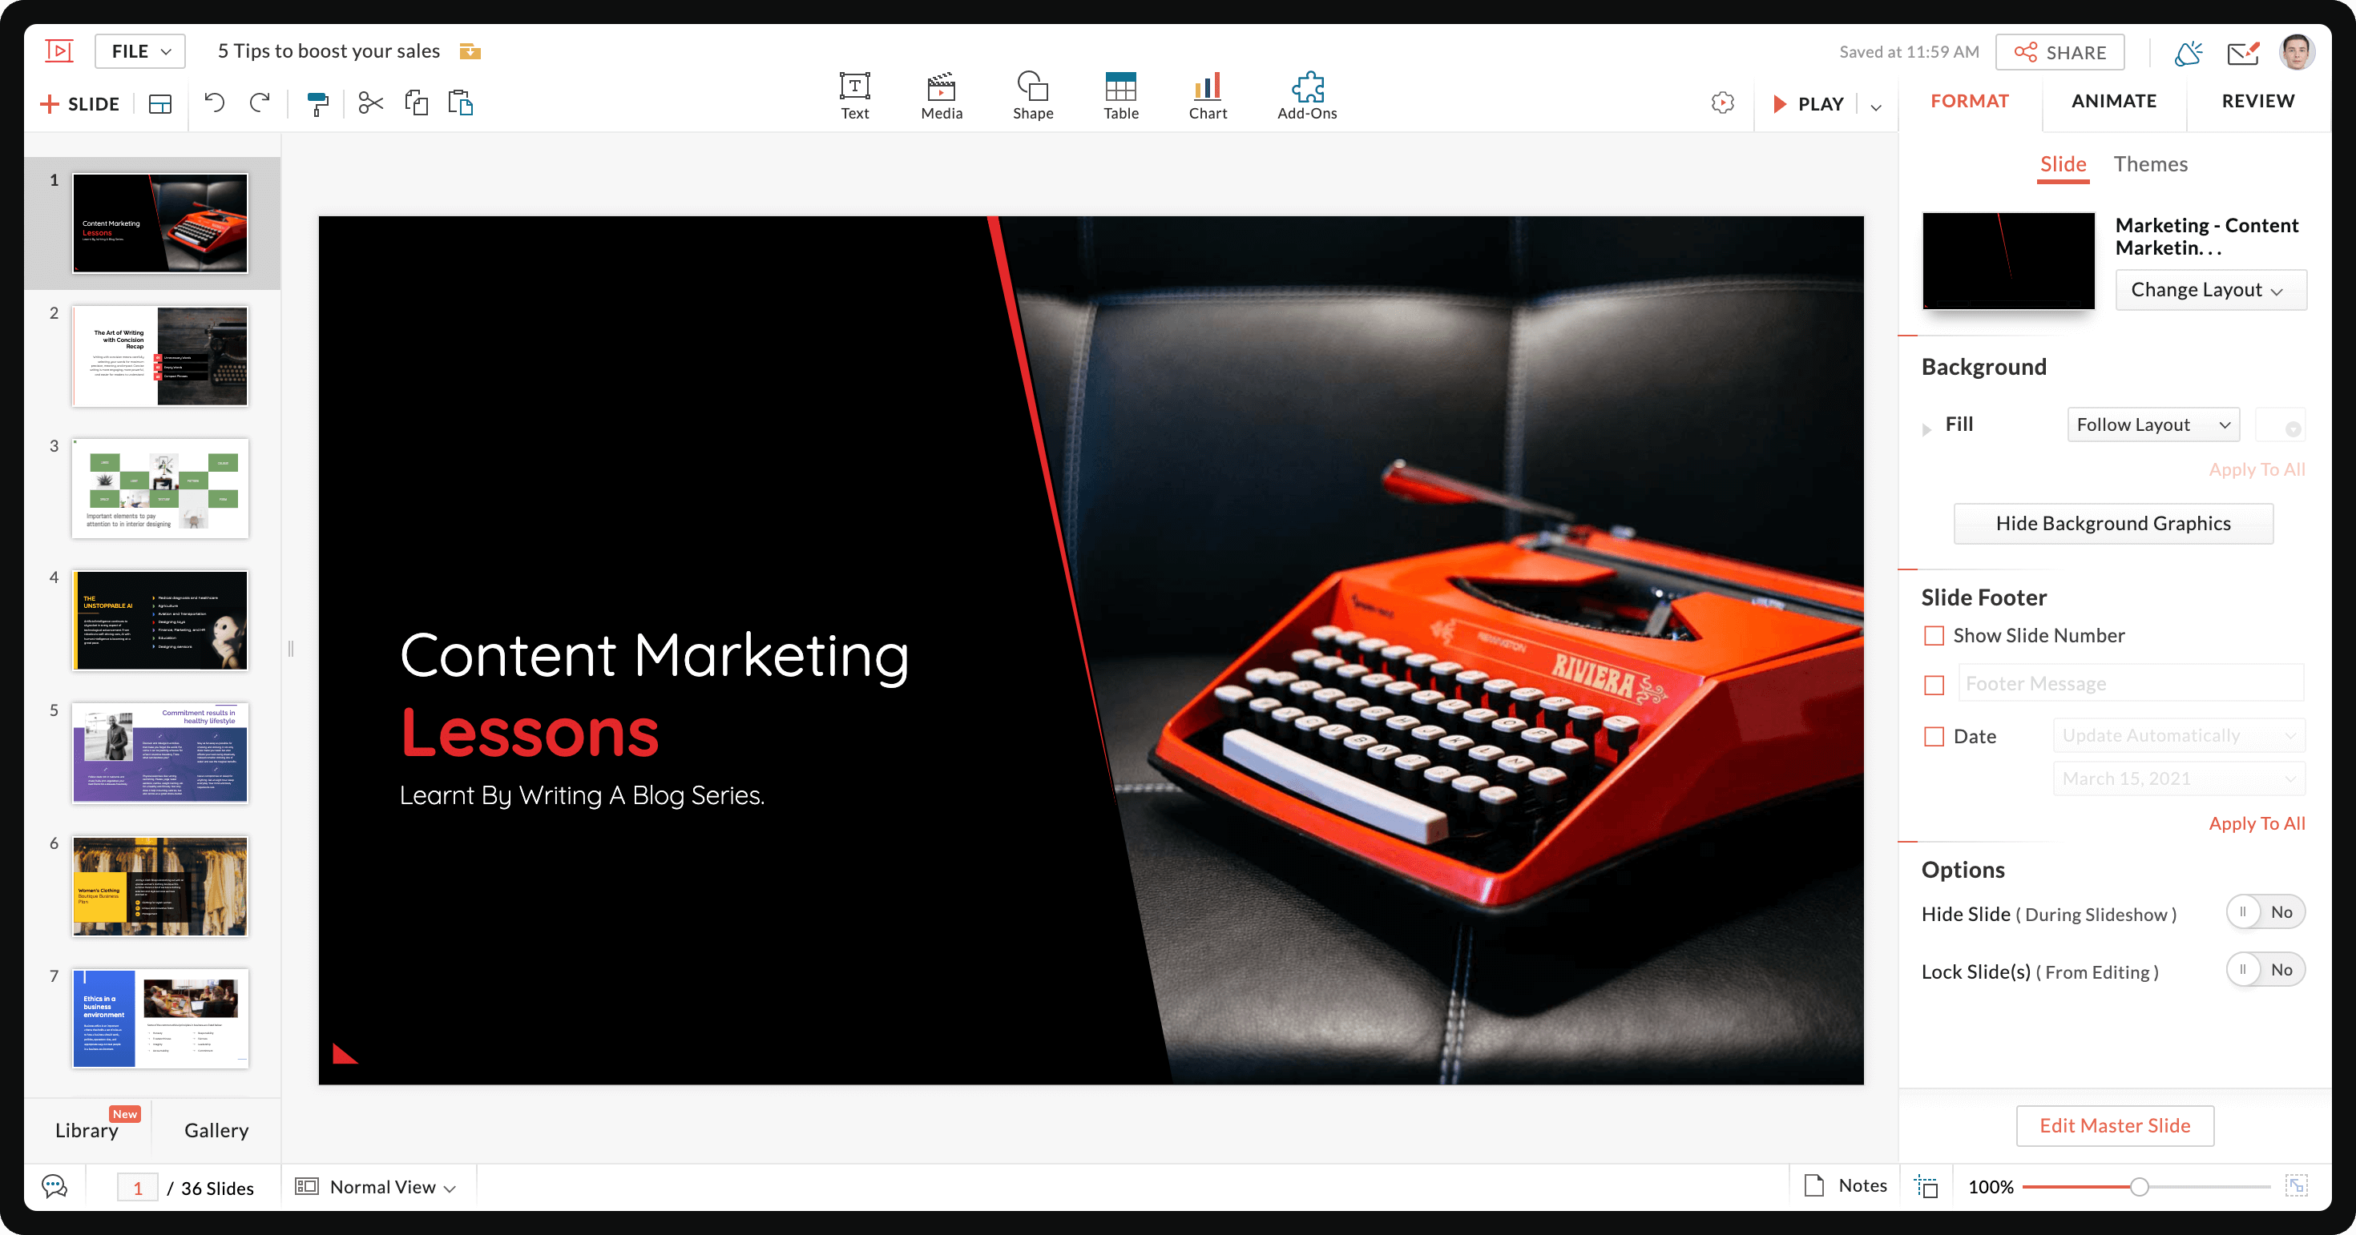Viewport: 2356px width, 1235px height.
Task: Click the scissors cut icon
Action: click(x=370, y=103)
